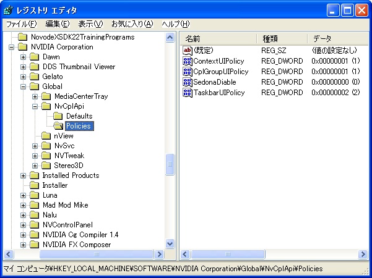The image size is (372, 278).
Task: Click the folder icon of MediaCenterTray
Action: [46, 96]
